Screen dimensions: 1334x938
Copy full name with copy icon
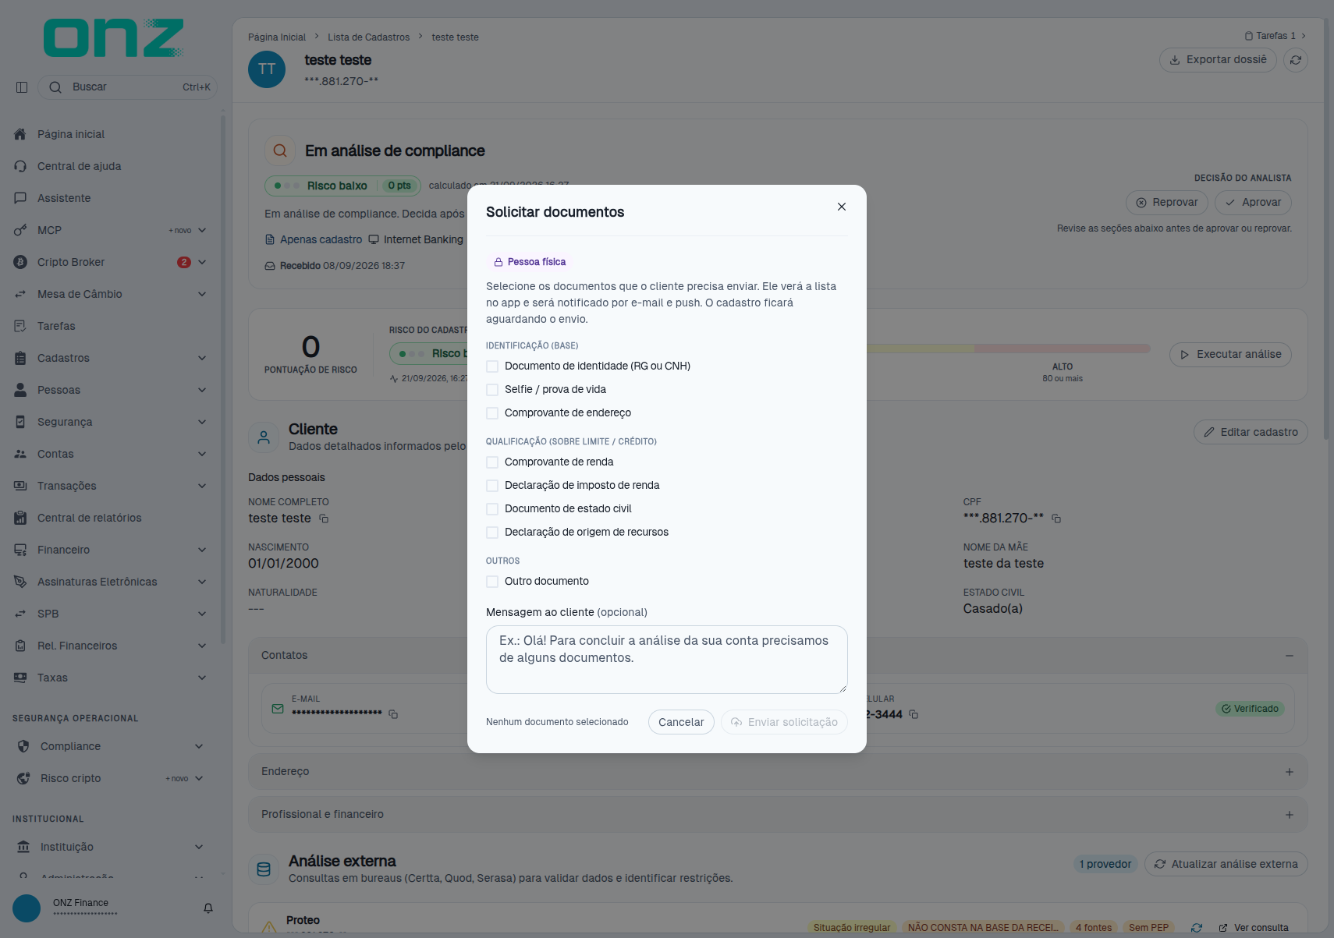pyautogui.click(x=324, y=519)
